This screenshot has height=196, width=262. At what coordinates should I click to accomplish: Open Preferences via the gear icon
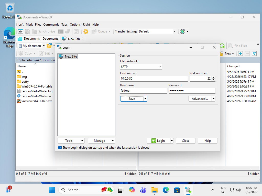pos(86,31)
